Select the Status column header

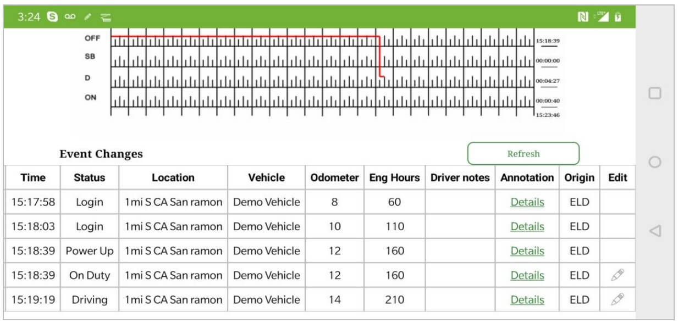tap(90, 177)
